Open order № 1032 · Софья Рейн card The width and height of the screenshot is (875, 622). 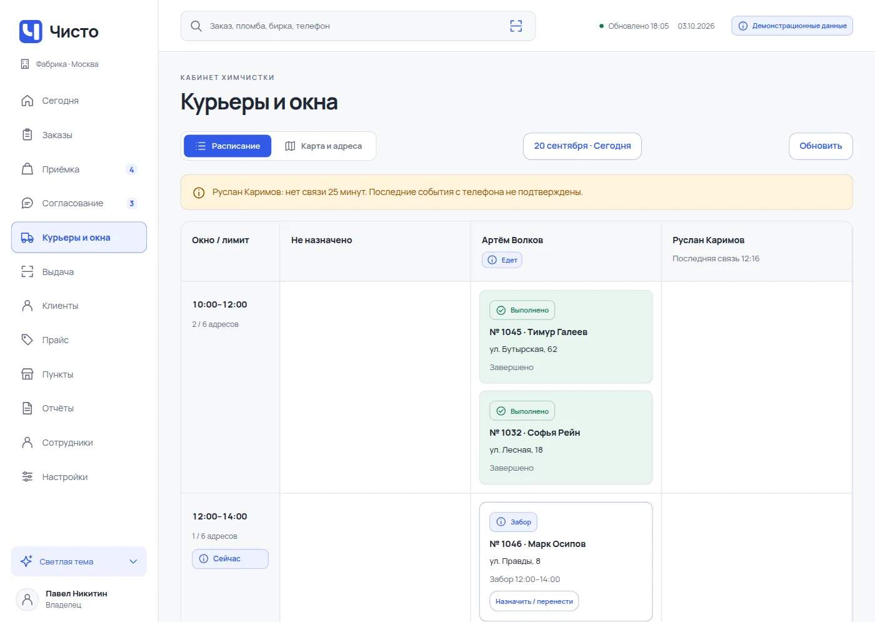566,438
